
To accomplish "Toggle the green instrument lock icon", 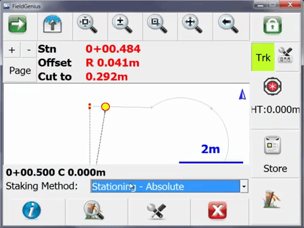I will tap(272, 25).
